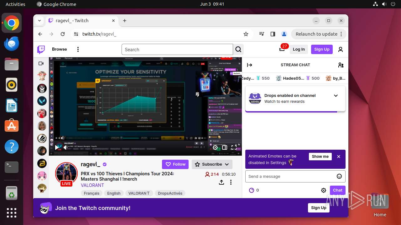Select the Français tag
Viewport: 401px width, 225px height.
tap(92, 193)
